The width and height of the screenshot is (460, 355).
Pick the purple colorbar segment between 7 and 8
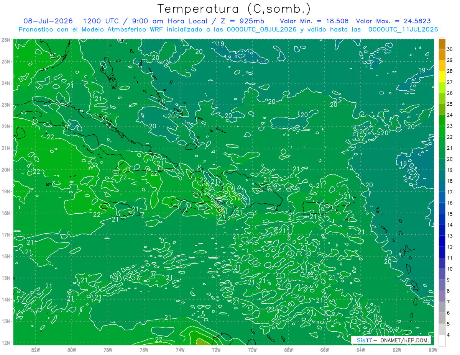pos(442,296)
